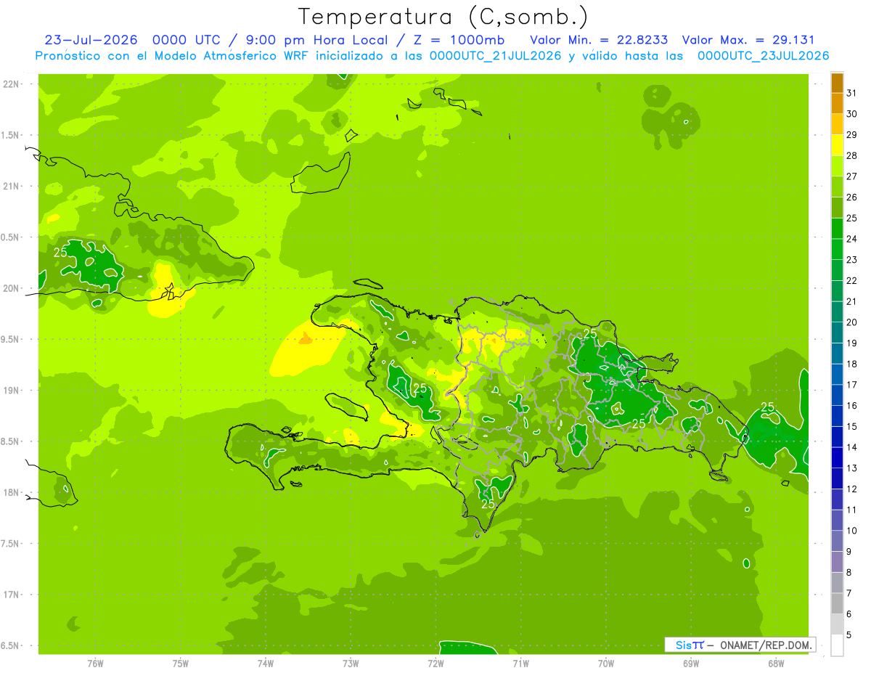
Task: Click the dark blue legend swatch between 13 and 14
Action: [x=837, y=457]
